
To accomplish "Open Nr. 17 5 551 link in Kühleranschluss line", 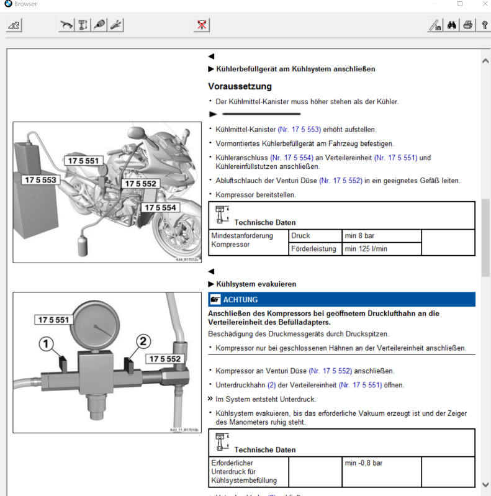I will click(x=396, y=158).
